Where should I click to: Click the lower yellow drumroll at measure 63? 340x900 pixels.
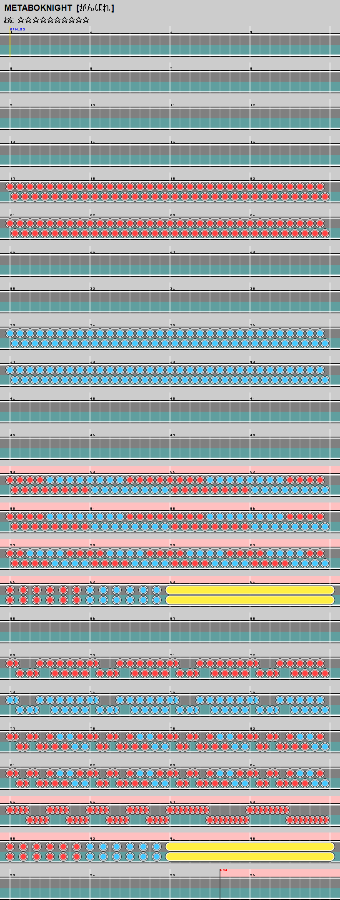(x=250, y=600)
